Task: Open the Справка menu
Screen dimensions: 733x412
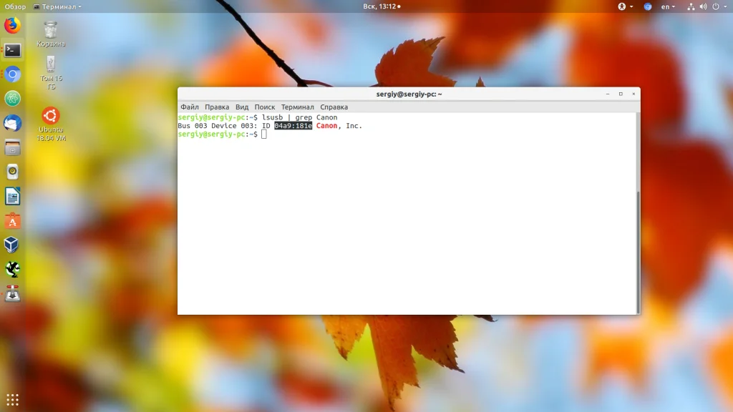Action: (334, 107)
